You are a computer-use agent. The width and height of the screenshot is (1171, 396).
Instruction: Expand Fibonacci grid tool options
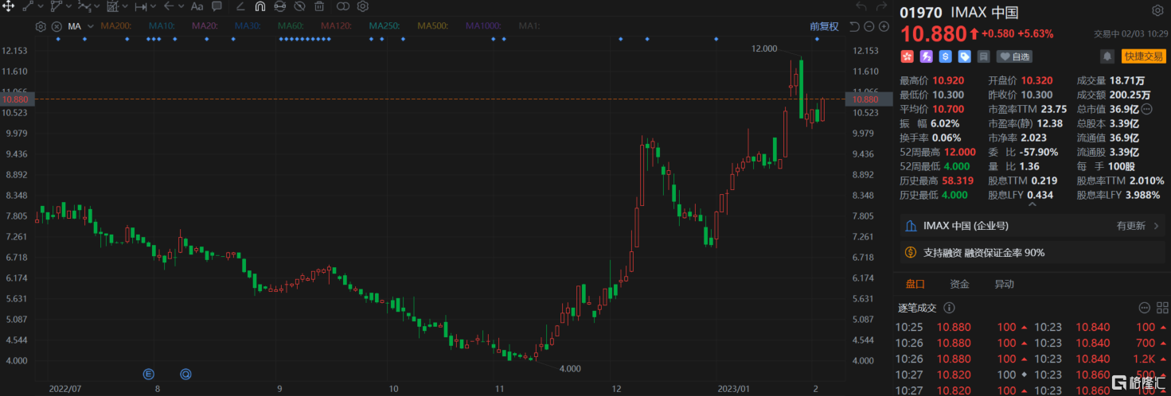[x=125, y=6]
